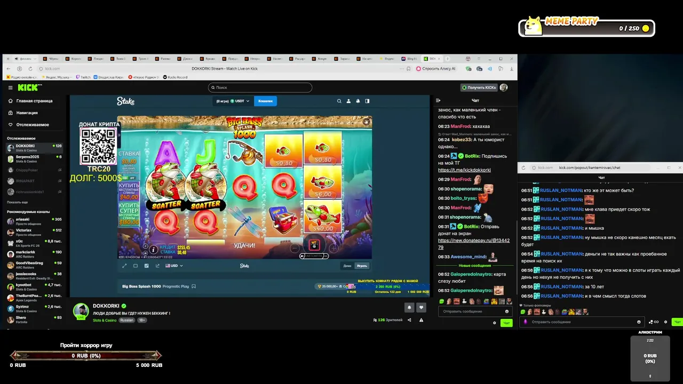This screenshot has height=384, width=683.
Task: Select Demo mode for the game
Action: click(347, 266)
